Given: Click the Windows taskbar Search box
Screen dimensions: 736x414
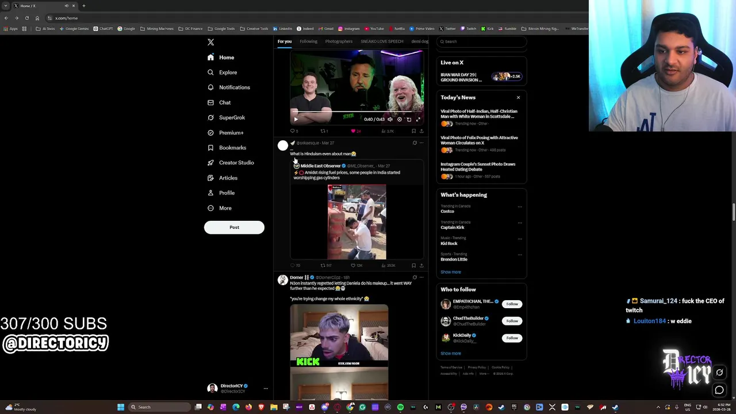Looking at the screenshot, I should point(158,407).
